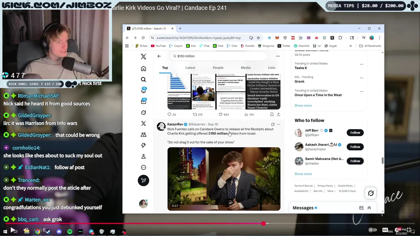Open Steam from the taskbar
Screen dimensions: 420x236
tap(48, 231)
